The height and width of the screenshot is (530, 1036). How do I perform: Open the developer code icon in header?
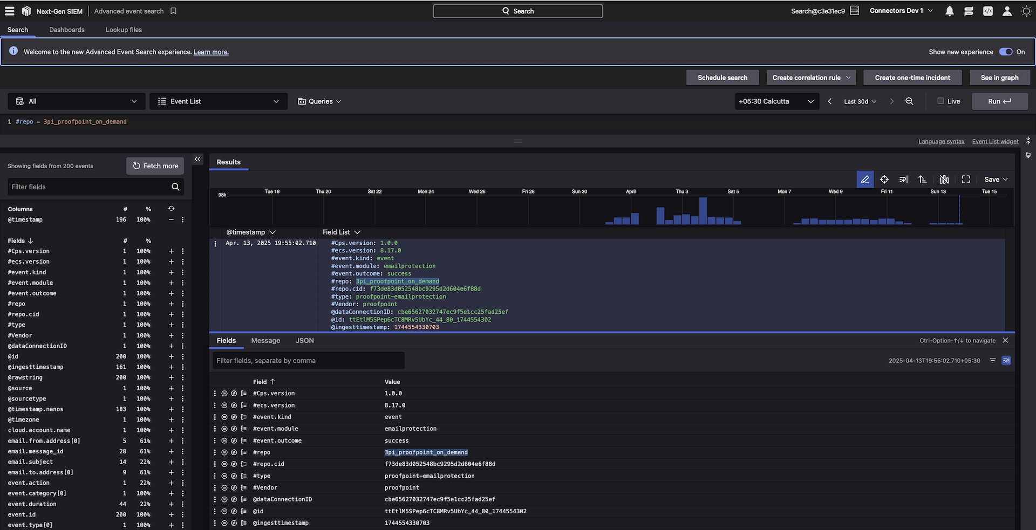tap(988, 11)
